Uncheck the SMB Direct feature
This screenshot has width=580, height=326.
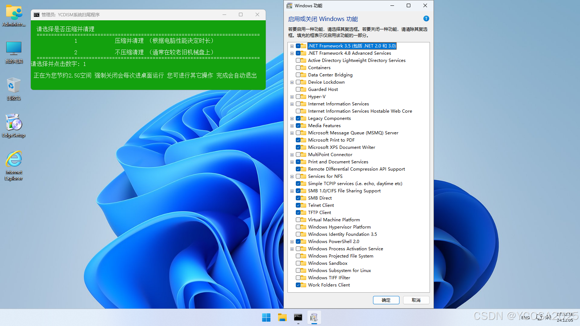pos(298,198)
